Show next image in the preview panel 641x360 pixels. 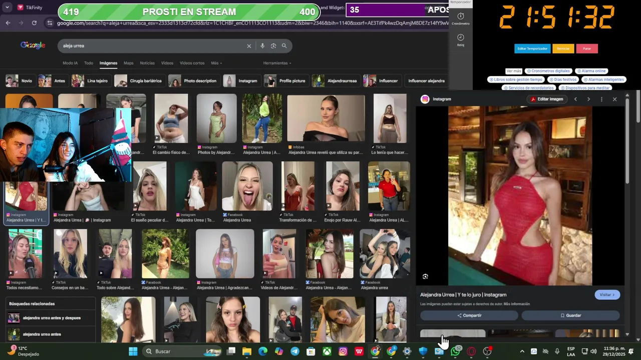pos(588,99)
